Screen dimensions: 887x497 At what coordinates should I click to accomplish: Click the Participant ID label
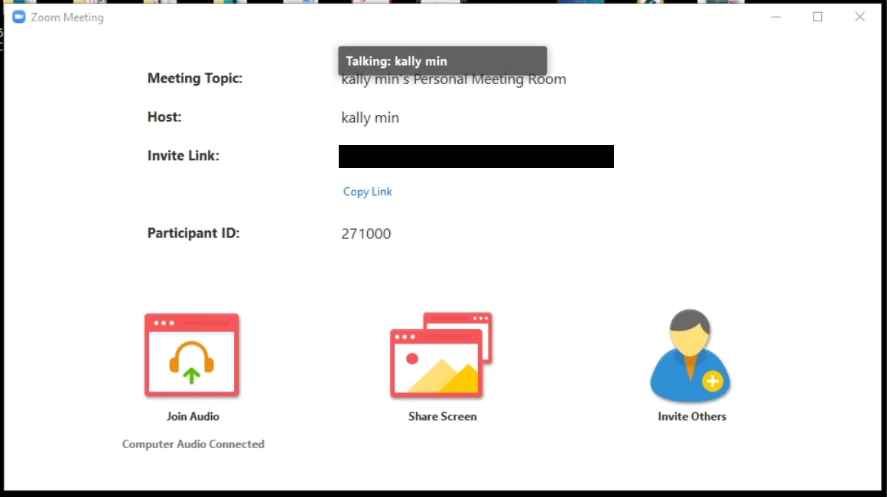pos(193,233)
